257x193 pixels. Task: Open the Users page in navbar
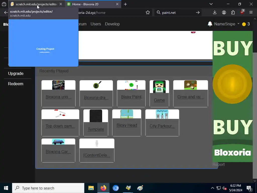(x=96, y=24)
